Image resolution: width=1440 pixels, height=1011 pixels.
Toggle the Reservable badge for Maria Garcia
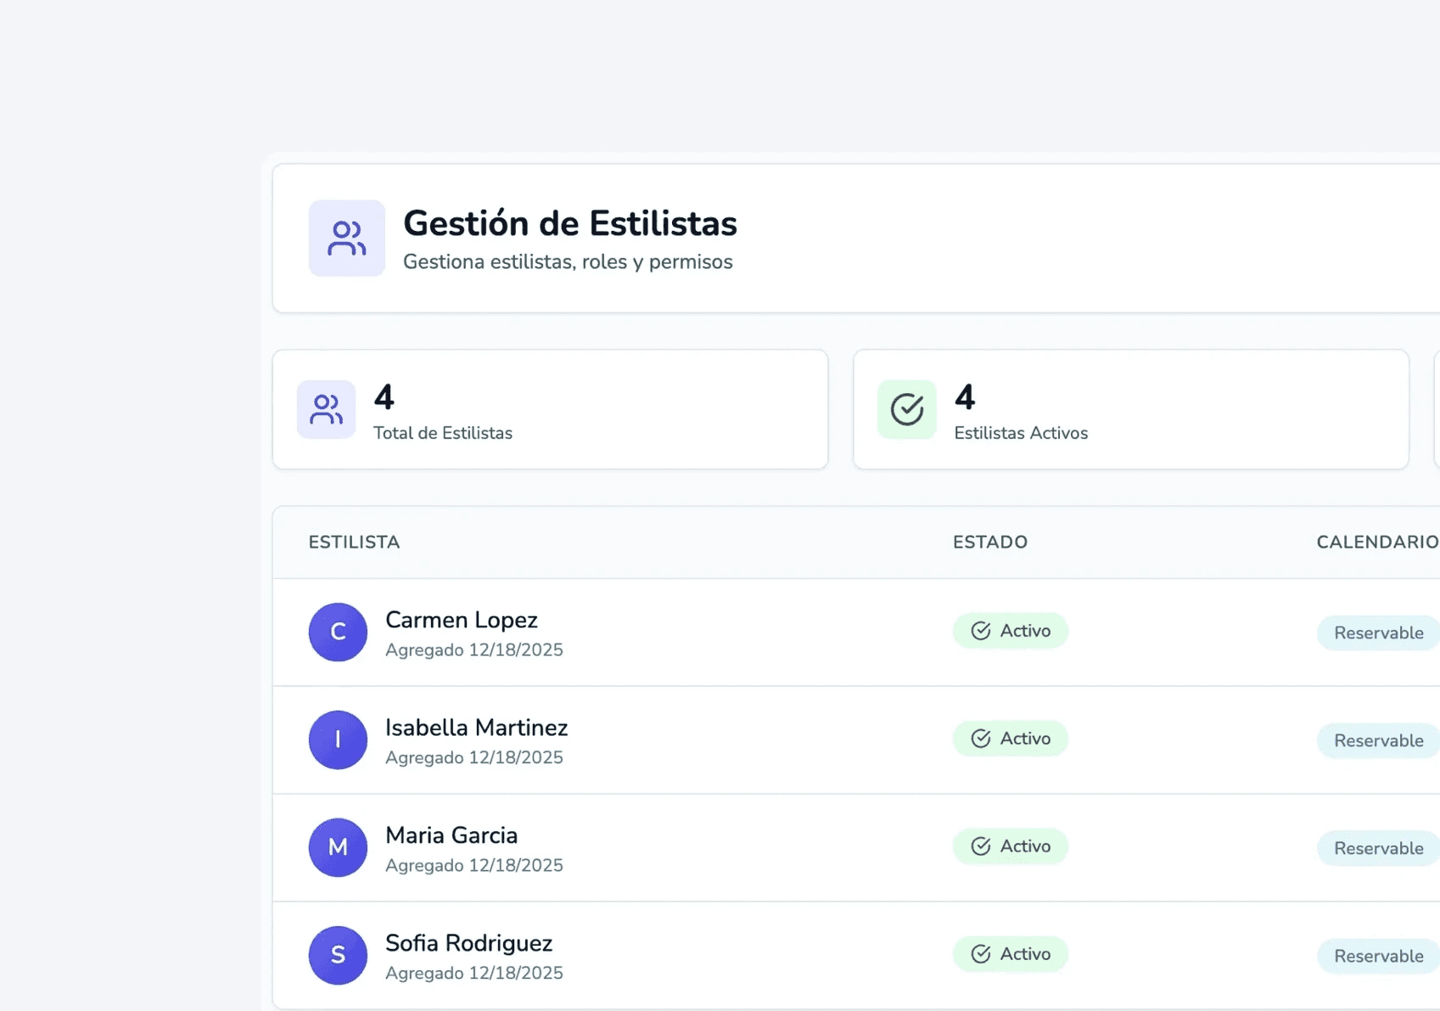[x=1378, y=848]
